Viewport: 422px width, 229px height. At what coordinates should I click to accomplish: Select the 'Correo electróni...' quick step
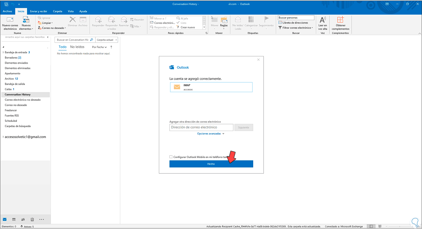coord(163,23)
